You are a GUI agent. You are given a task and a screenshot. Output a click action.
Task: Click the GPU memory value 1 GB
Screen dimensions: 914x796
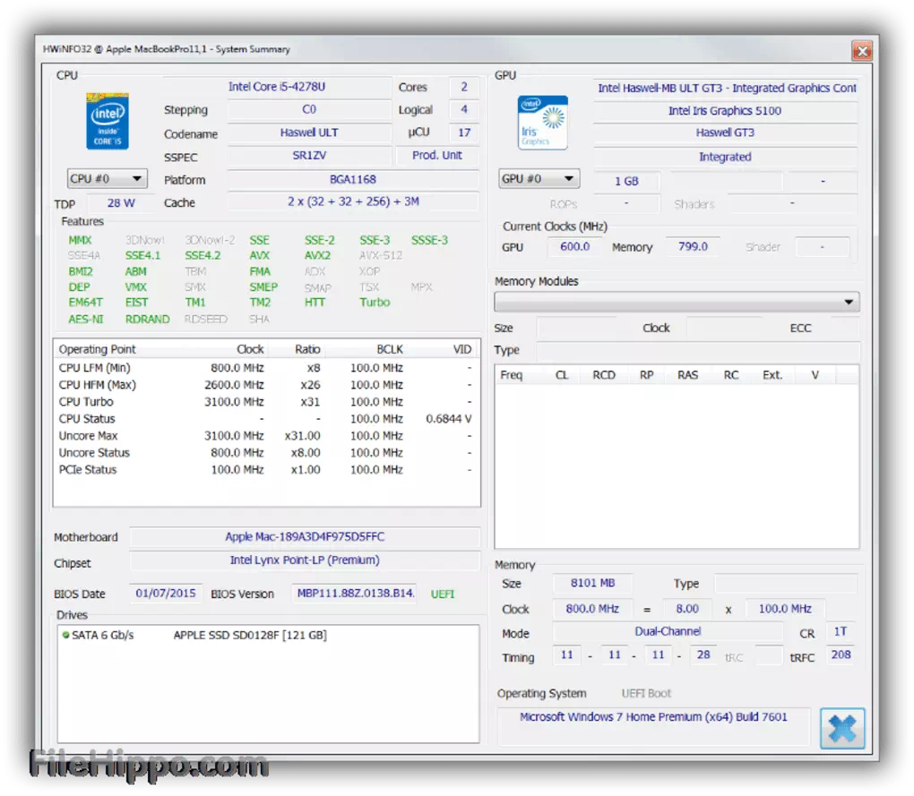pyautogui.click(x=626, y=181)
